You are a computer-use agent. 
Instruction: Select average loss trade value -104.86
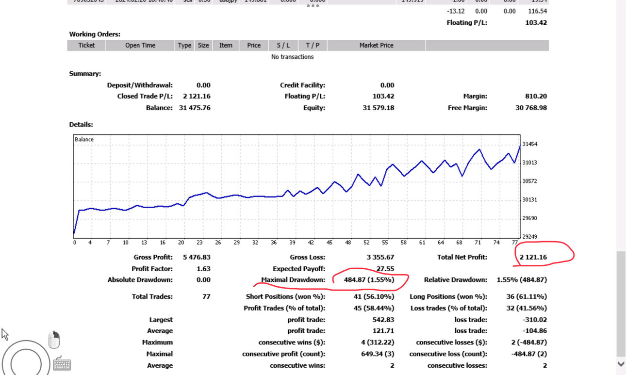coord(535,331)
